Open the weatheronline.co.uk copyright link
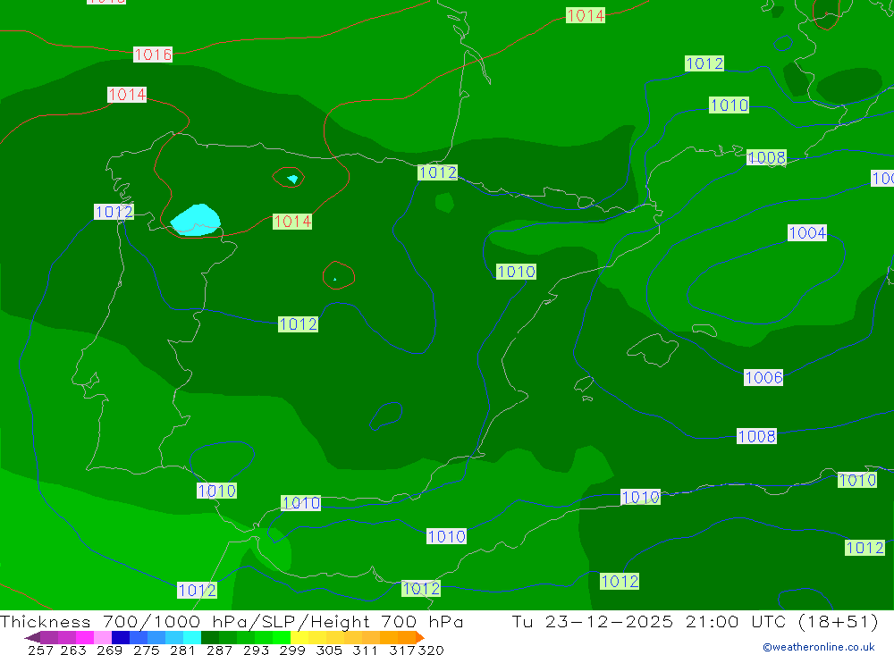The width and height of the screenshot is (894, 655). (819, 647)
